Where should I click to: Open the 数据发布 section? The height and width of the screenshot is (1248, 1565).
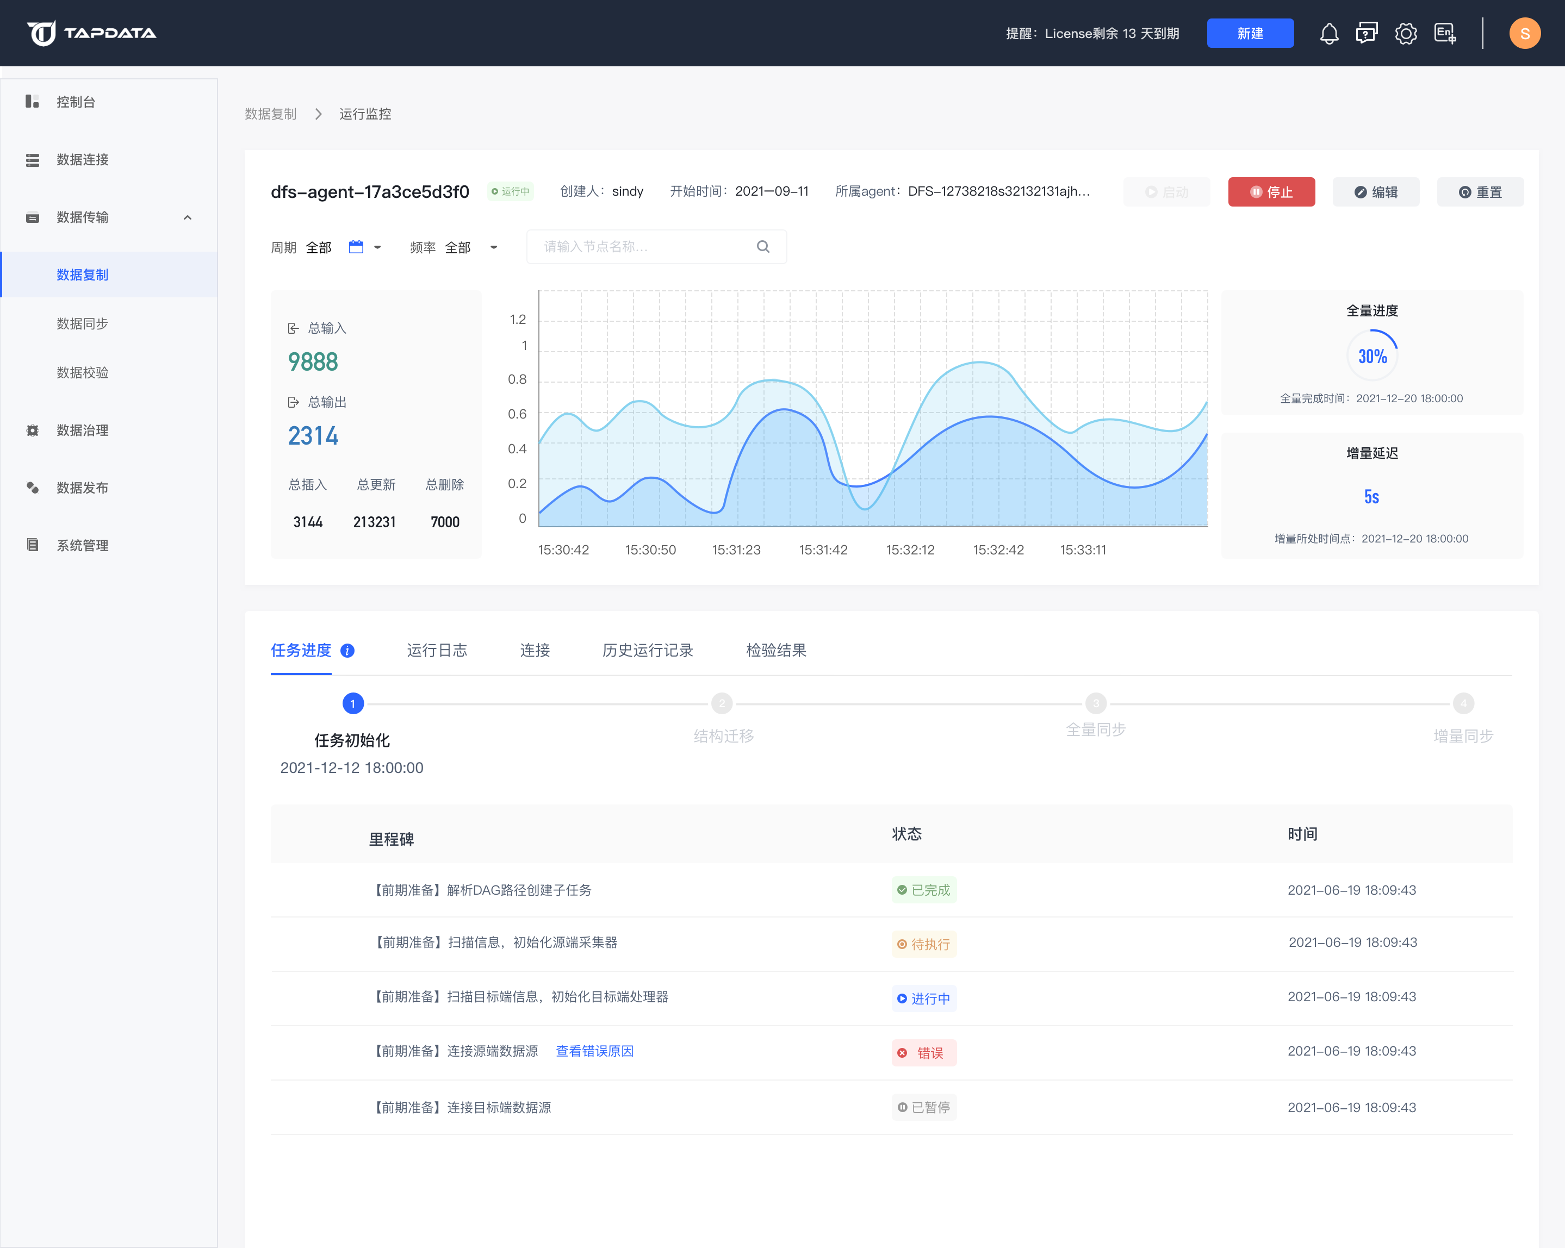coord(82,488)
